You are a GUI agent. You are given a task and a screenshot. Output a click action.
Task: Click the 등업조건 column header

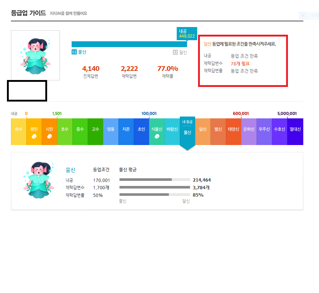point(101,170)
